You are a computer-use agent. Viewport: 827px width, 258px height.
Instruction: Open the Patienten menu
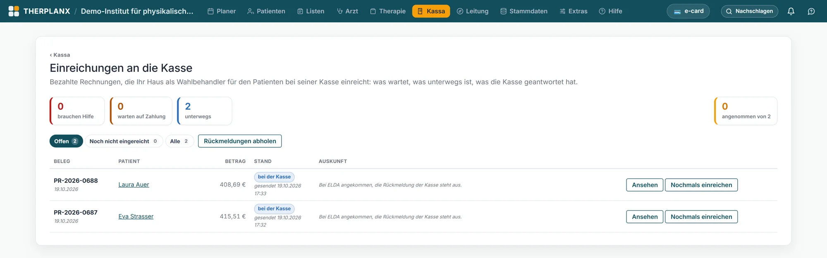point(266,11)
